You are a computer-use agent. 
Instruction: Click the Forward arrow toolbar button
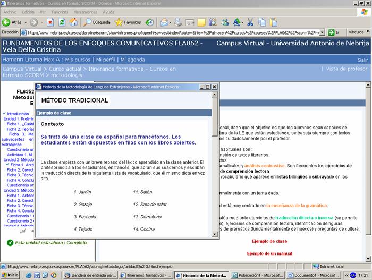coord(33,22)
